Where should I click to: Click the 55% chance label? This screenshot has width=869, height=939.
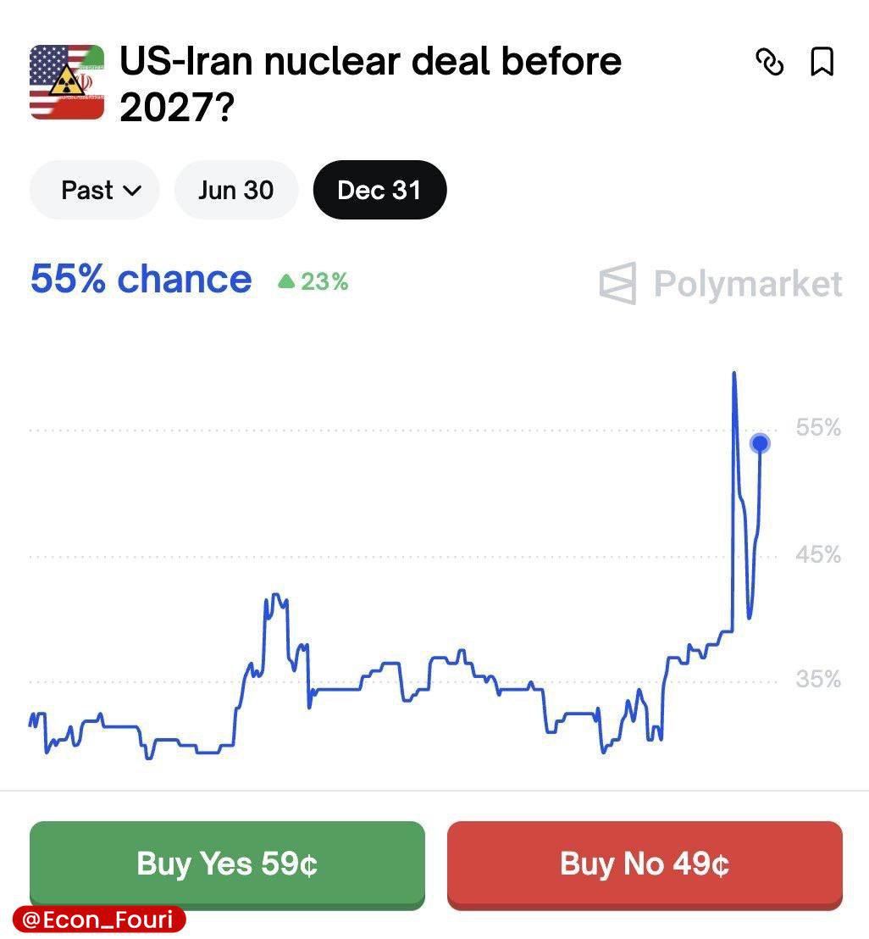141,280
